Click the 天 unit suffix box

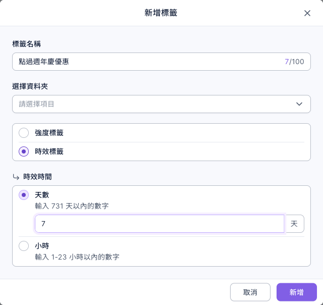tap(294, 224)
